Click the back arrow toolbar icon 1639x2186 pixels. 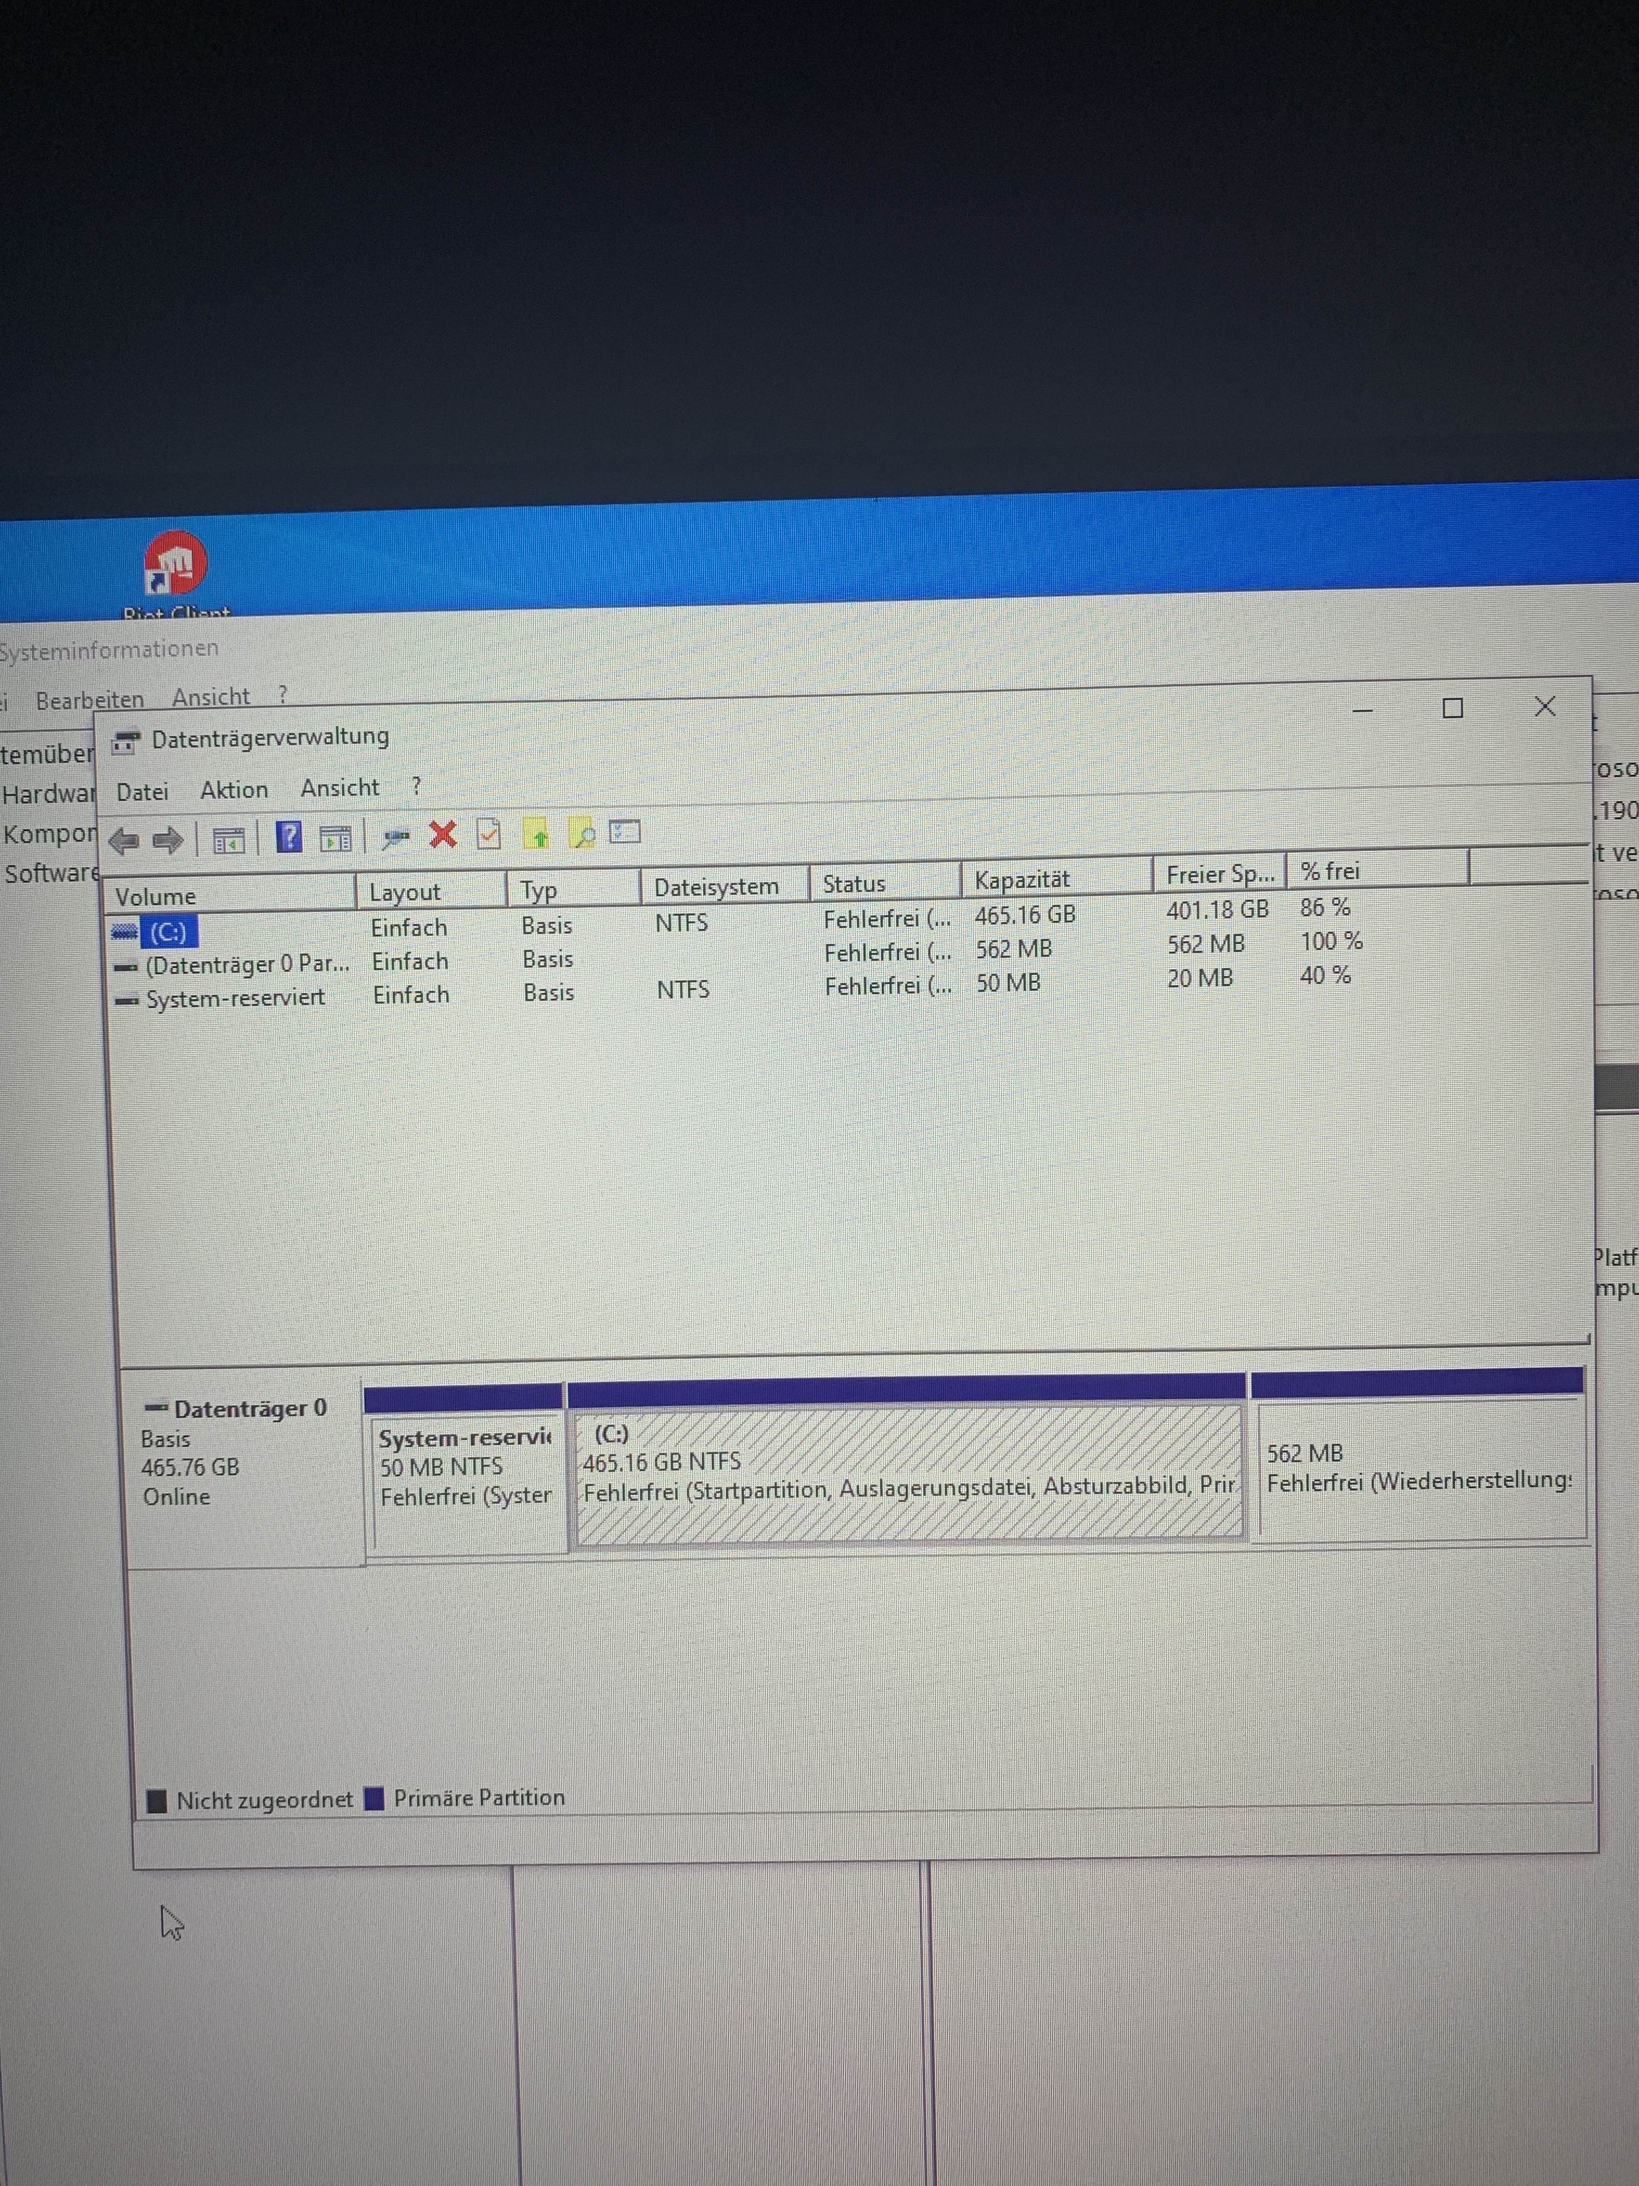124,841
